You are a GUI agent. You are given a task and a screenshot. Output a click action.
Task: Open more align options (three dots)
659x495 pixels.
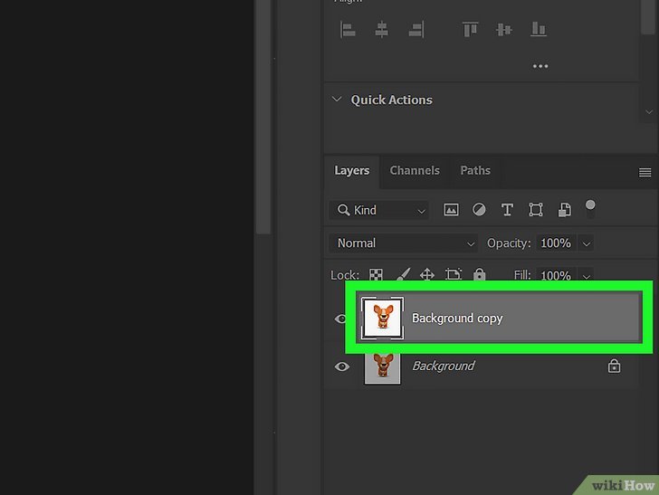(540, 66)
